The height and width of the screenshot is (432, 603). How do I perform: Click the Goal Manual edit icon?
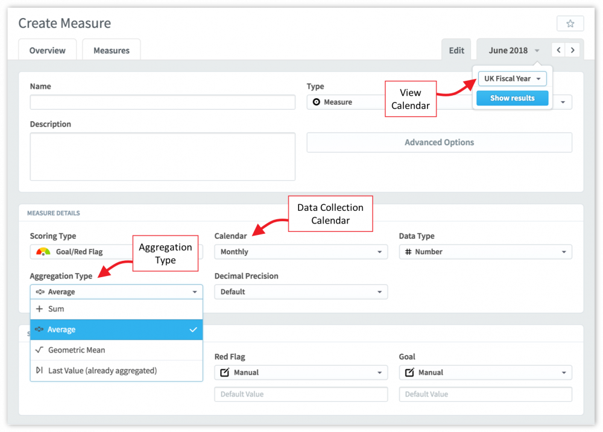409,372
